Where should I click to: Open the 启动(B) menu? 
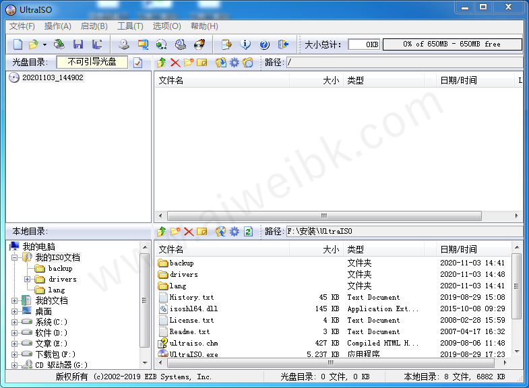[94, 26]
